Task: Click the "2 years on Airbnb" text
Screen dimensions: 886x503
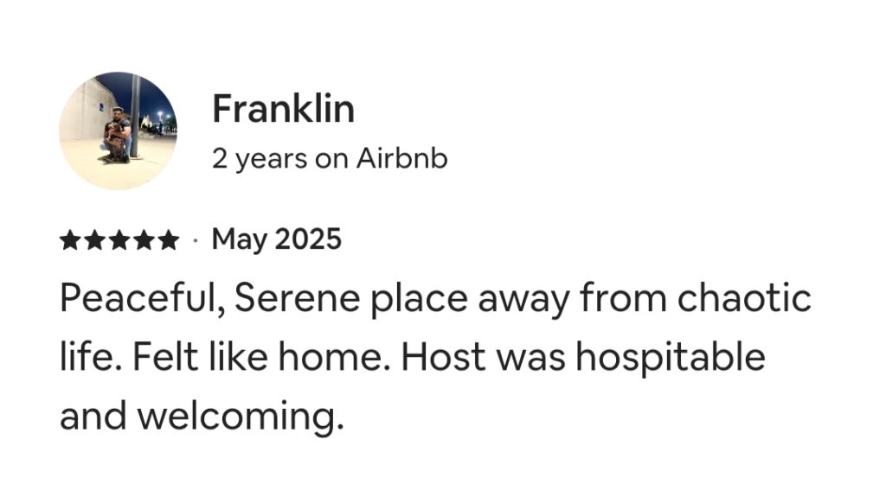Action: [330, 159]
